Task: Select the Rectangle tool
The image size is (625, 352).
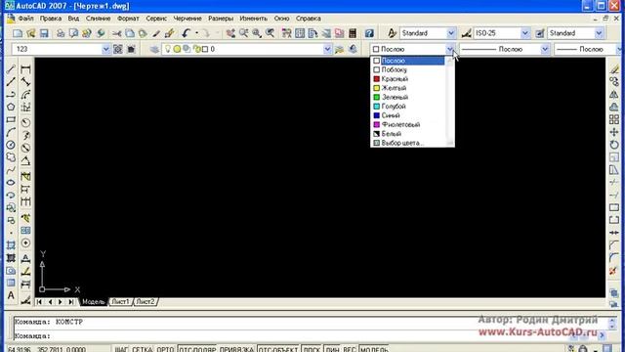Action: coord(11,119)
